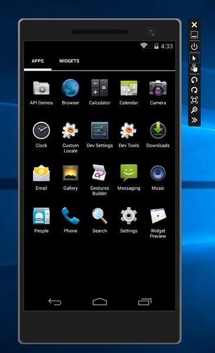Open the Downloads app
The image size is (215, 353).
click(158, 135)
